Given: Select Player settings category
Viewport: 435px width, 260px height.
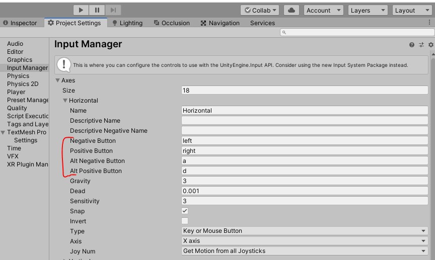Looking at the screenshot, I should tap(16, 92).
